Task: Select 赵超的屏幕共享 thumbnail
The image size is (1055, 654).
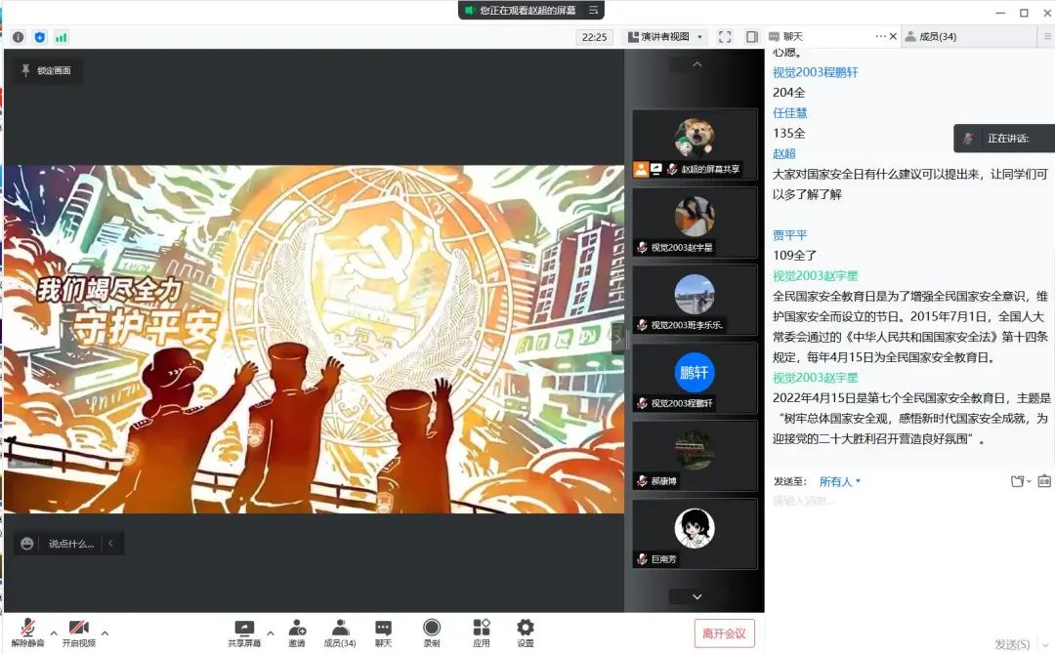Action: 696,143
